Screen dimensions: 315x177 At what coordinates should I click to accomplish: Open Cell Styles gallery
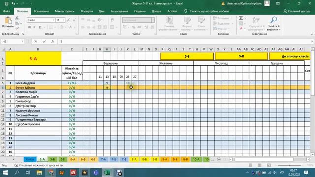pos(201,24)
